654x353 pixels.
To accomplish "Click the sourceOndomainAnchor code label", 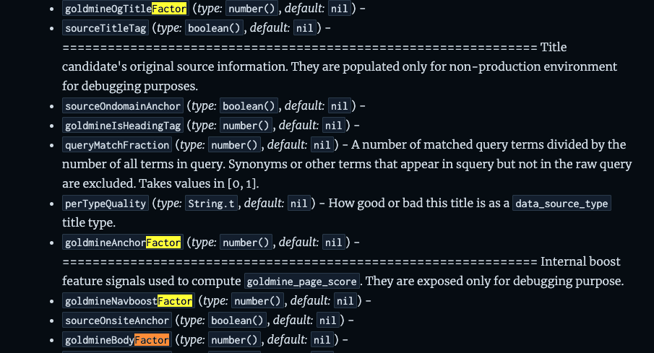I will coord(122,106).
